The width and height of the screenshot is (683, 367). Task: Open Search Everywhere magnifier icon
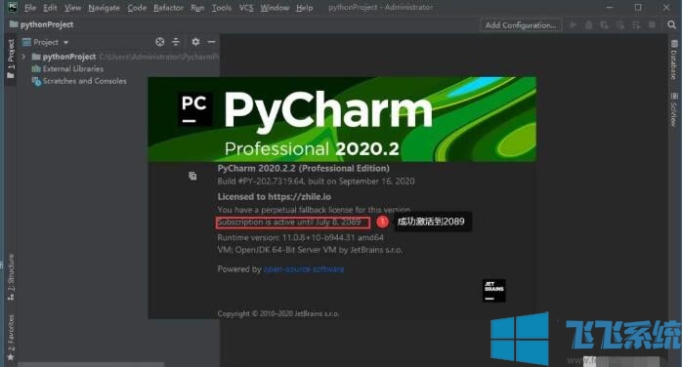pos(671,24)
